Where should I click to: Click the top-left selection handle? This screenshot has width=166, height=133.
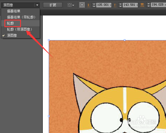[49, 40]
